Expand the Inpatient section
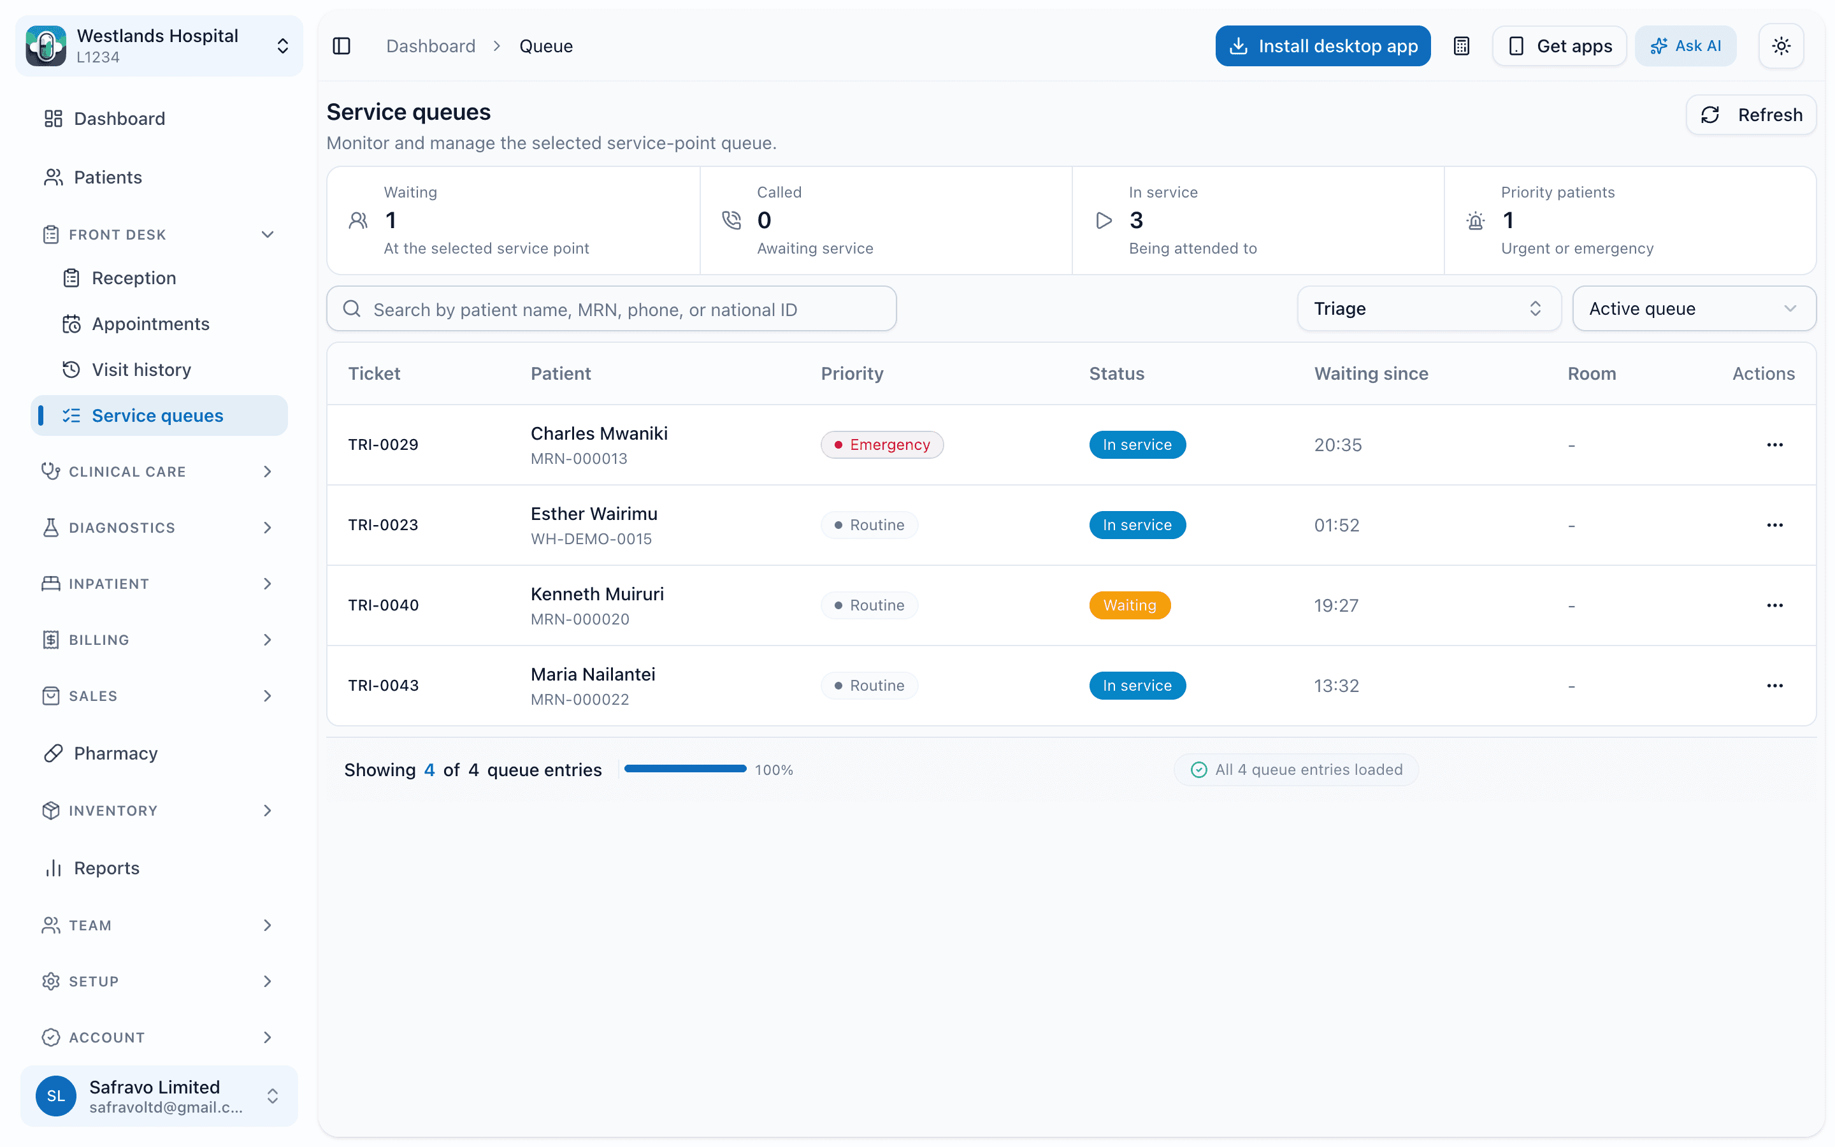 [159, 584]
